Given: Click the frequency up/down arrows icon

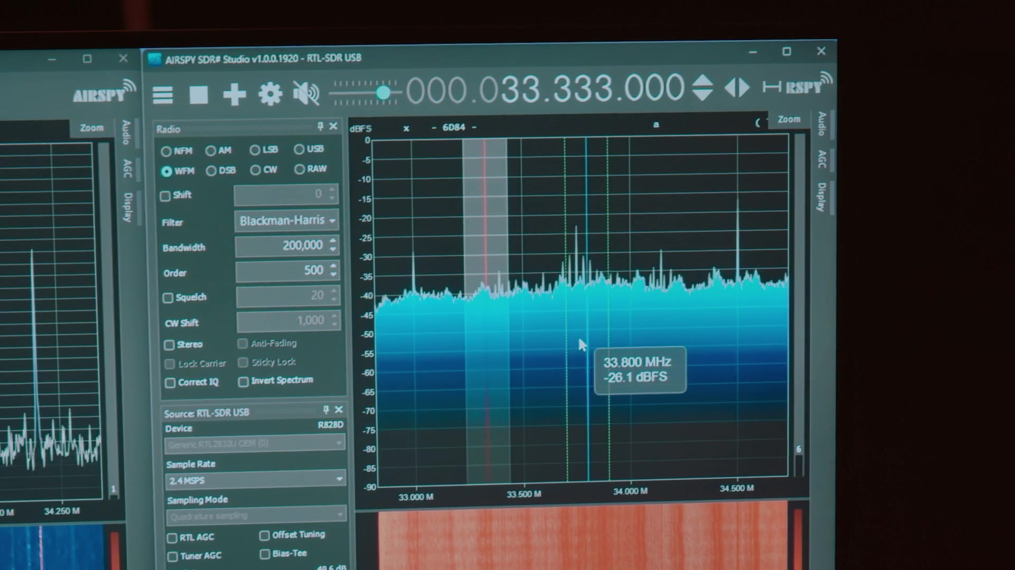Looking at the screenshot, I should (703, 87).
